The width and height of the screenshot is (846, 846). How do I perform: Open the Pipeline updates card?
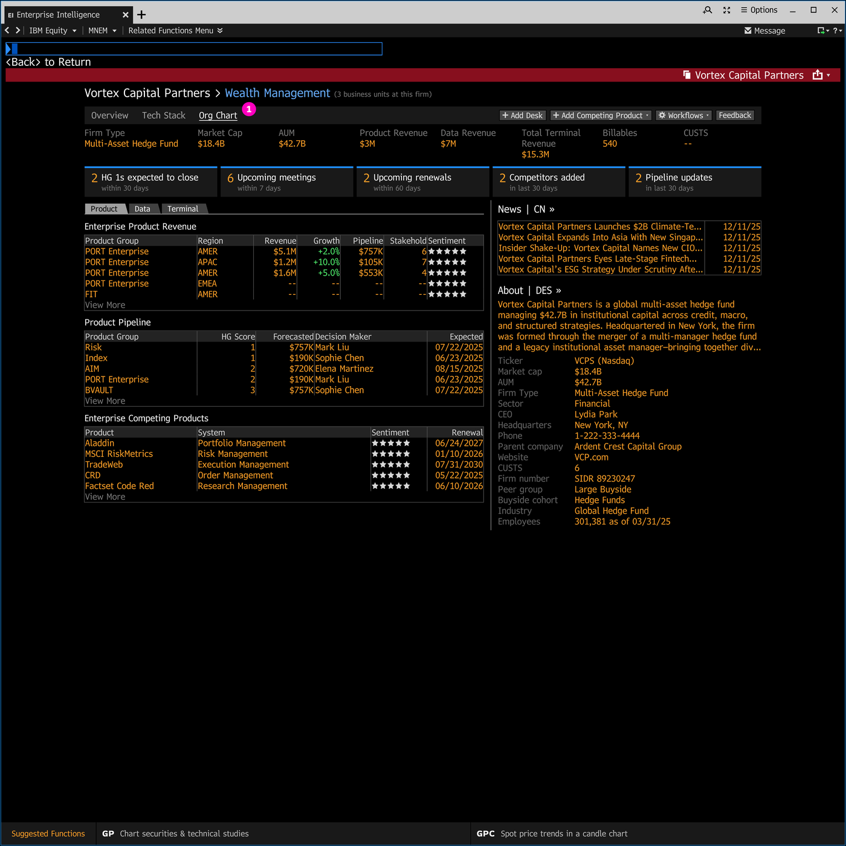[x=694, y=182]
